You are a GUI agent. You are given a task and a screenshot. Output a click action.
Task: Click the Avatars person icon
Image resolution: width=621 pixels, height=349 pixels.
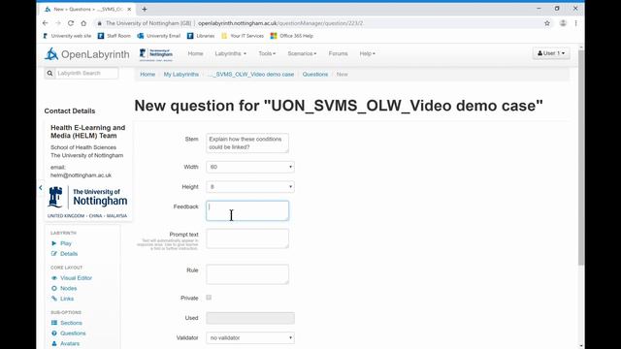click(54, 343)
